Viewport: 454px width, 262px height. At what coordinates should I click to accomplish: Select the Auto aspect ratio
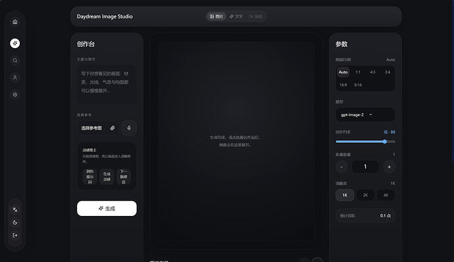coord(343,72)
